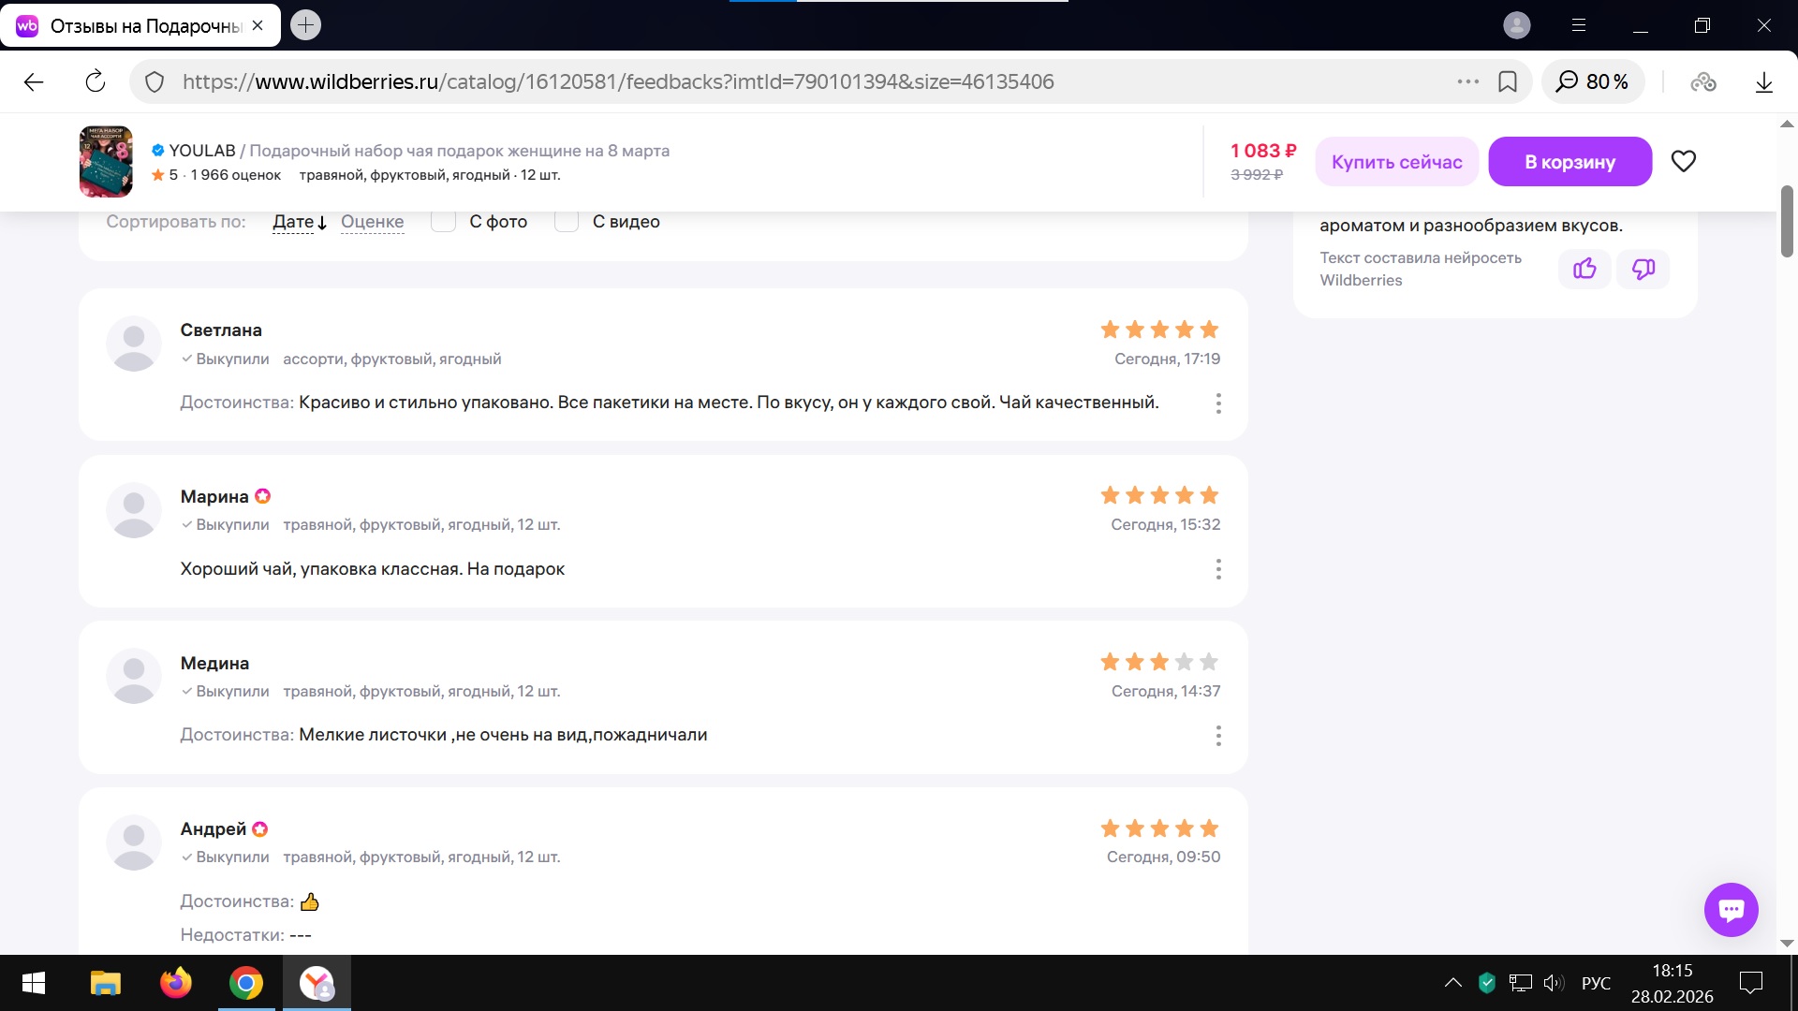
Task: Click the 'Купить сейчас' button
Action: 1396,161
